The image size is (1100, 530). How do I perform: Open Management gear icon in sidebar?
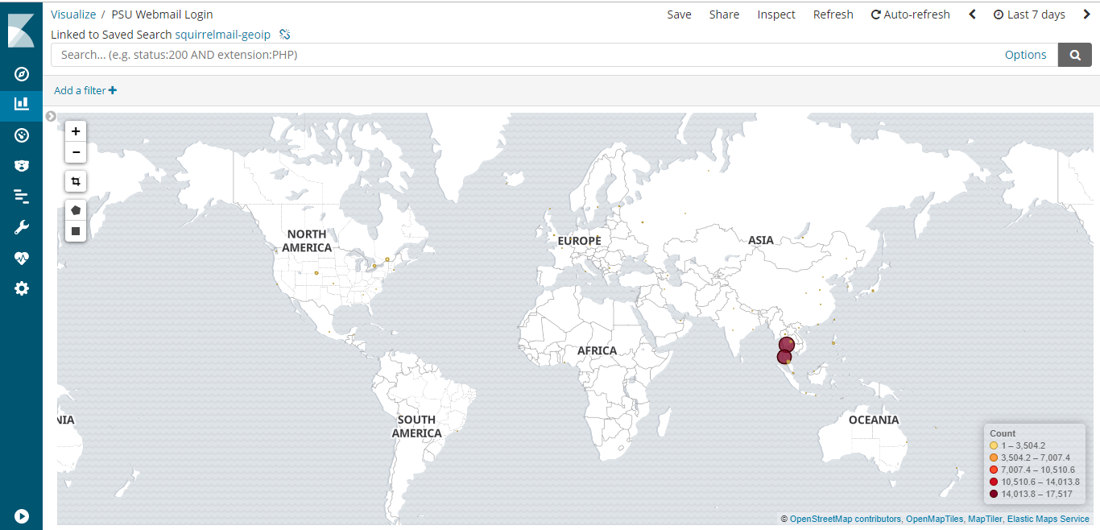(22, 288)
